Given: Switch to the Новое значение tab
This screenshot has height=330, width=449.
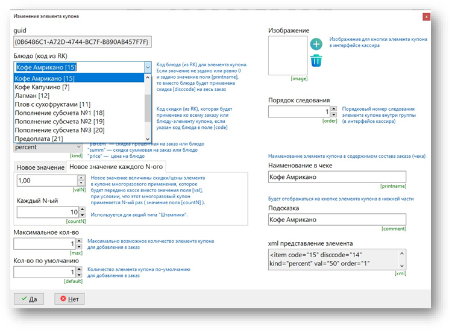Looking at the screenshot, I should [40, 167].
